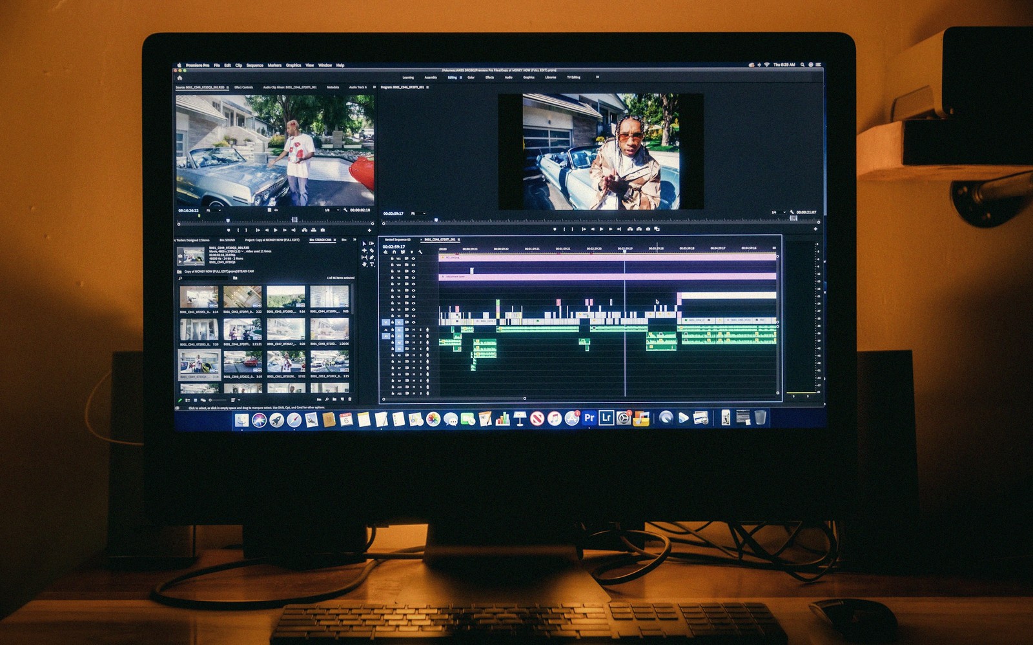Viewport: 1033px width, 645px height.
Task: Click the Overwrite button in Source monitor
Action: (x=314, y=230)
